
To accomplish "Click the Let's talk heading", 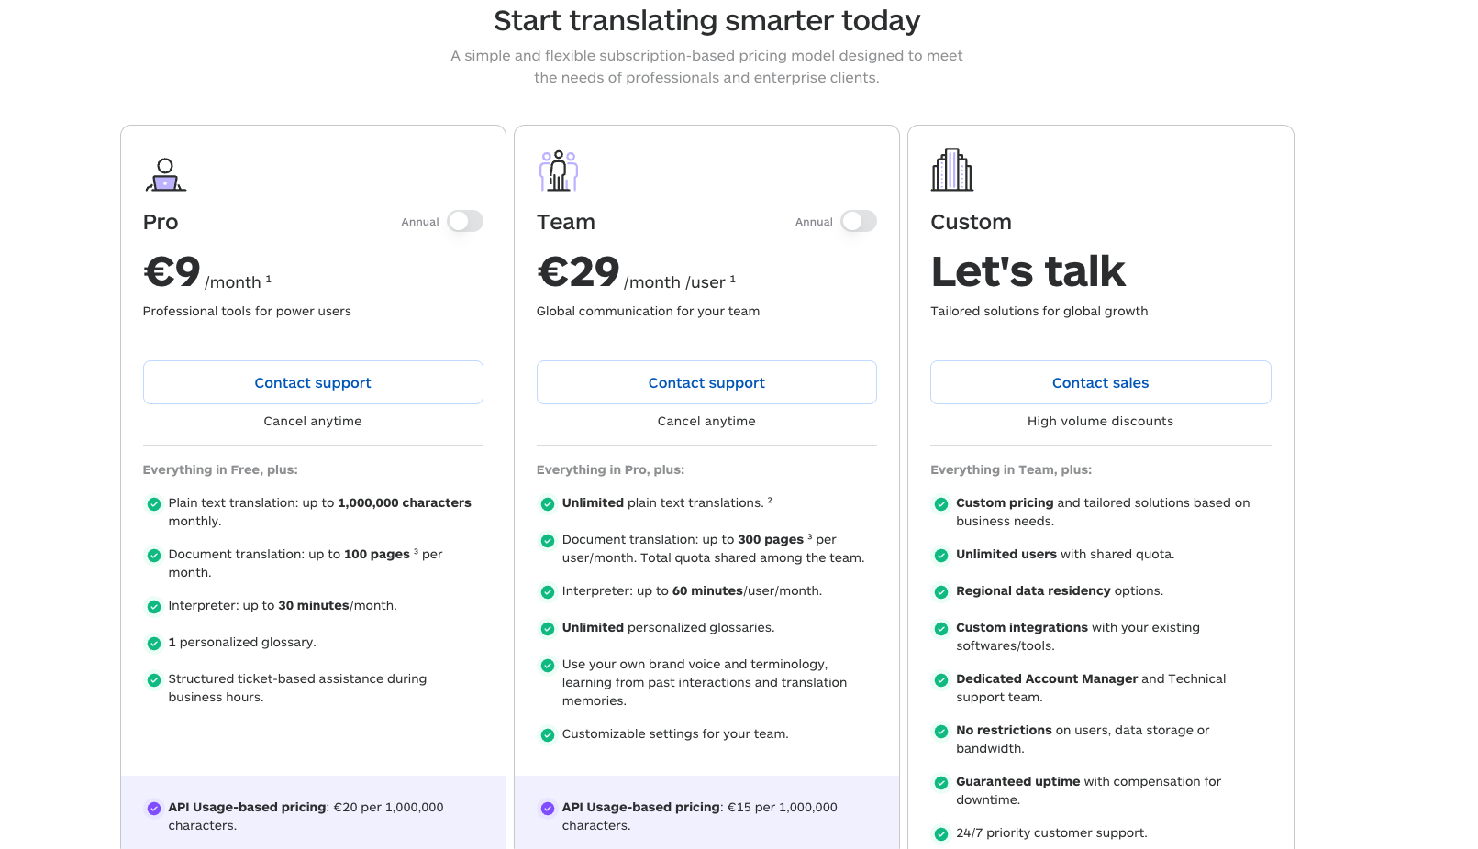I will 1028,272.
